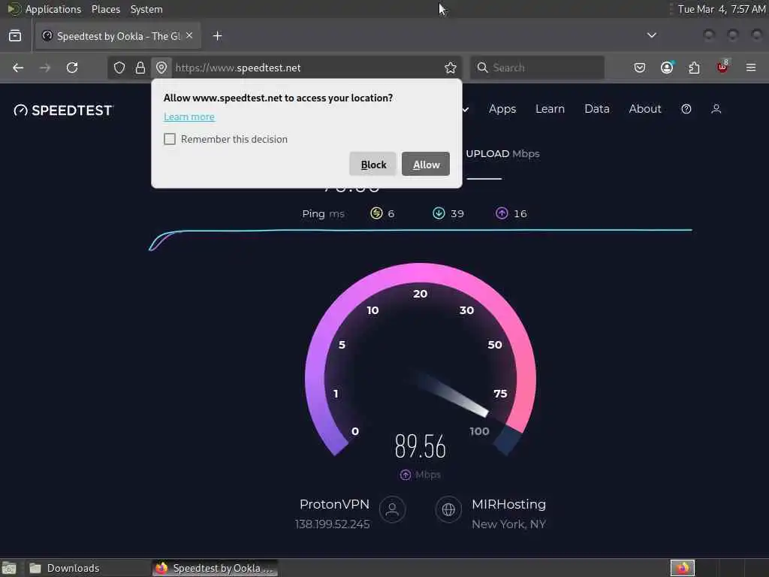Viewport: 769px width, 577px height.
Task: Open the Apps menu item
Action: [x=502, y=109]
